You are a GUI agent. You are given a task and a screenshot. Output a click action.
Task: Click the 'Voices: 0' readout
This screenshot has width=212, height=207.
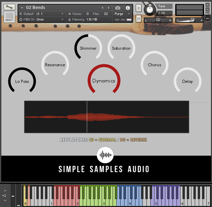[x=79, y=14]
